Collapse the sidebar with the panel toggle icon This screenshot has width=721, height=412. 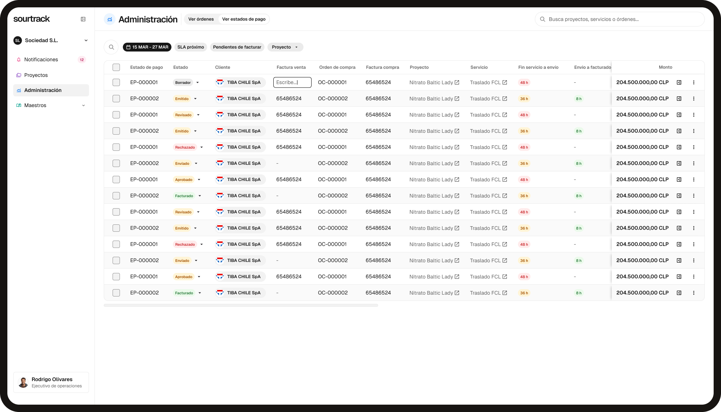click(x=83, y=19)
